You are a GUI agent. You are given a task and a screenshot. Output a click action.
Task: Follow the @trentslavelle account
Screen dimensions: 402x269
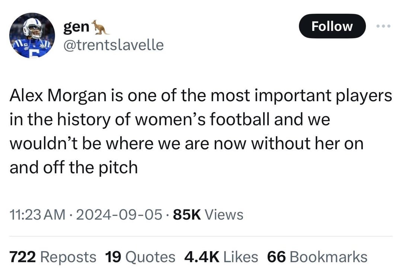(x=332, y=26)
